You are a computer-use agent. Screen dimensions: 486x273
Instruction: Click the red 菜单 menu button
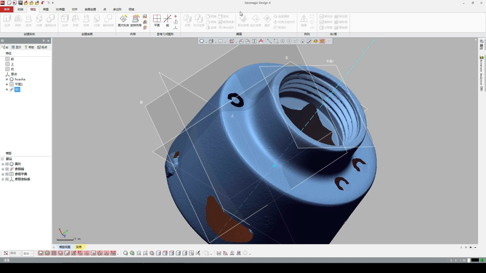[x=7, y=9]
